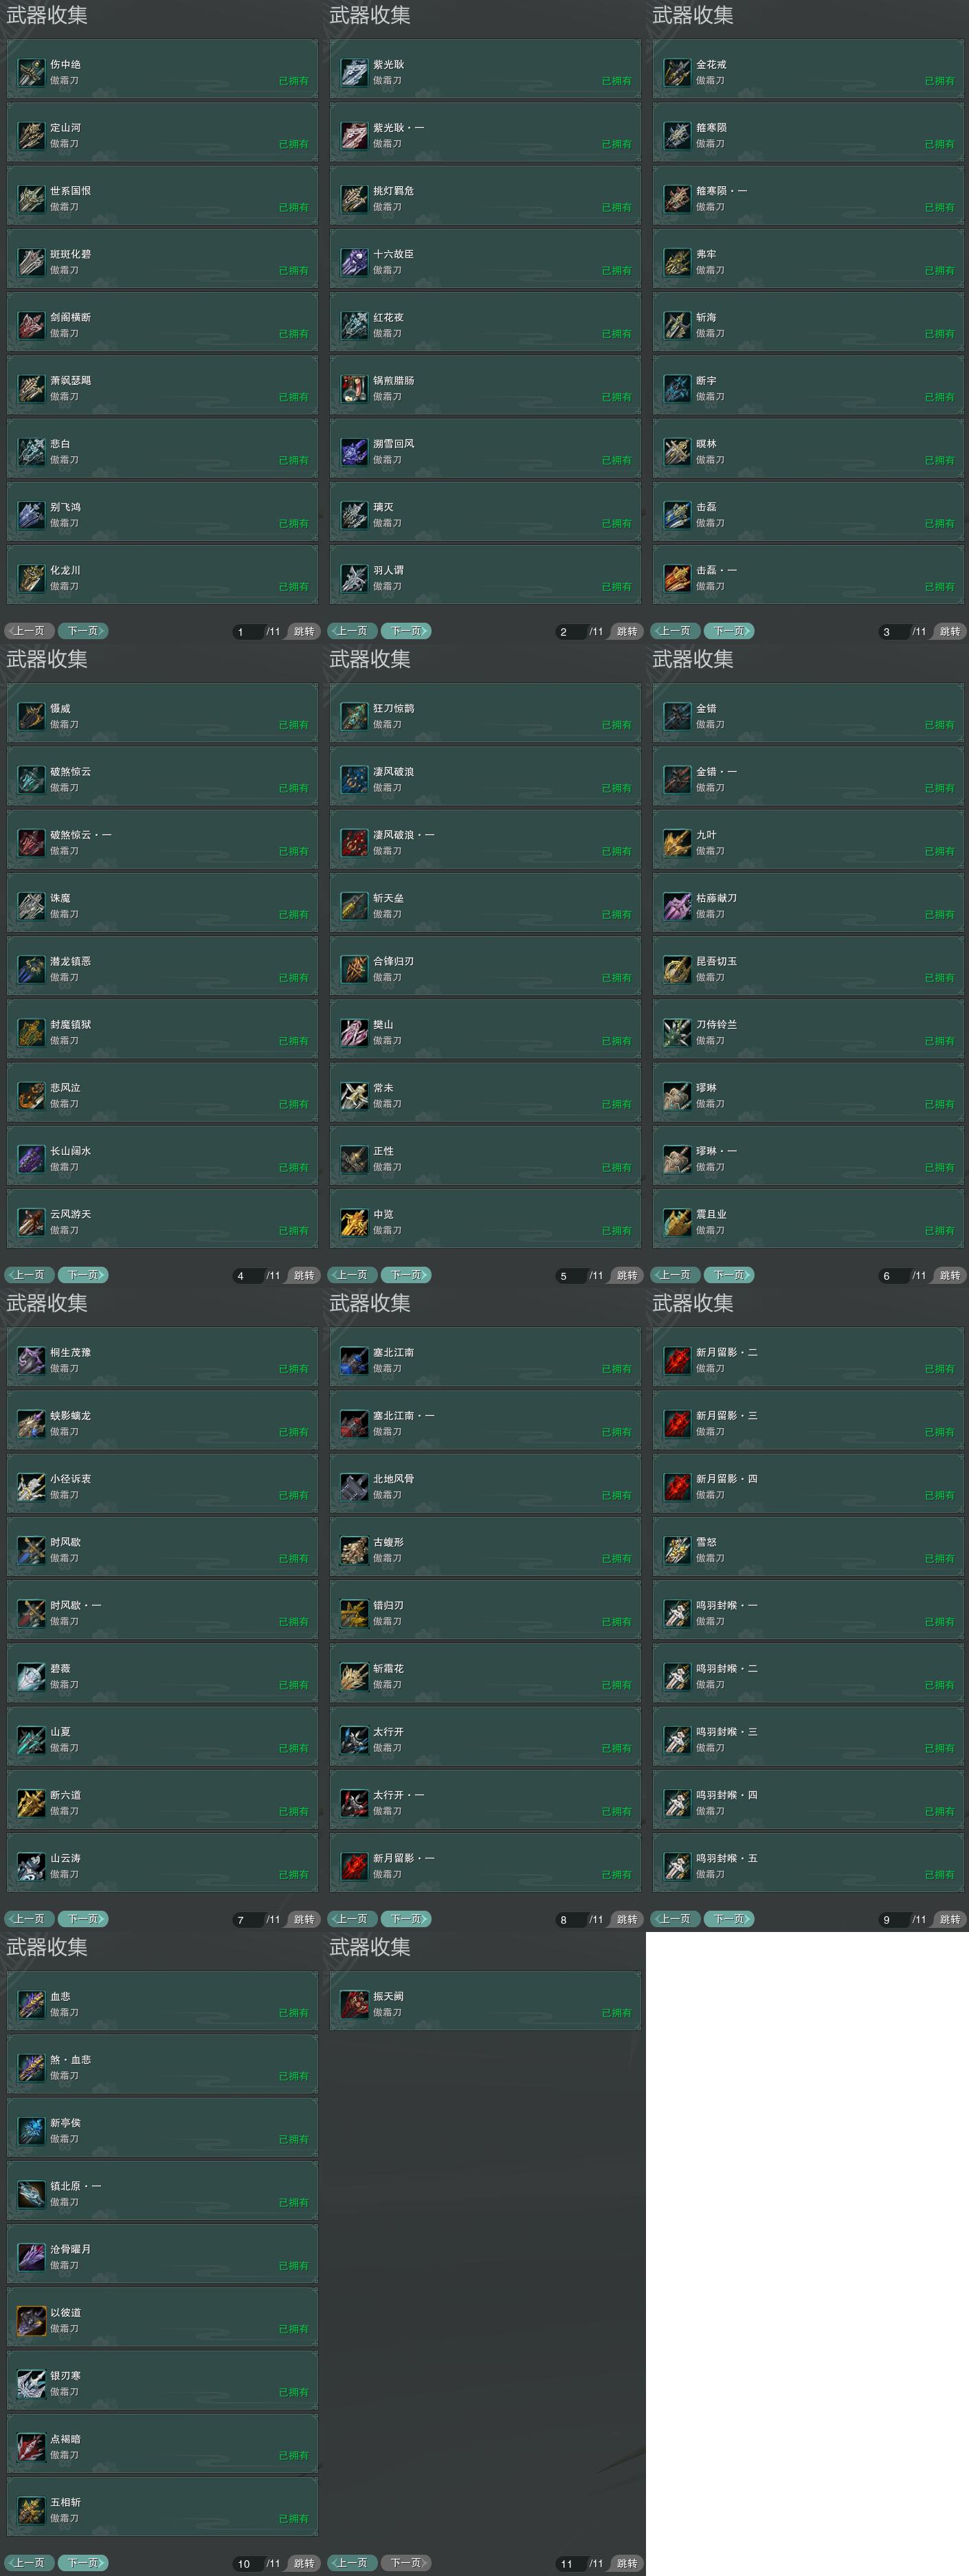Click 下一页 on the page 1 panel
The width and height of the screenshot is (969, 2576).
point(84,631)
